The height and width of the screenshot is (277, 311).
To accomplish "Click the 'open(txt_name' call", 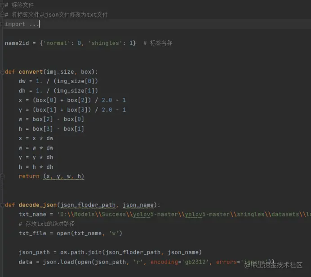I will [79, 233].
